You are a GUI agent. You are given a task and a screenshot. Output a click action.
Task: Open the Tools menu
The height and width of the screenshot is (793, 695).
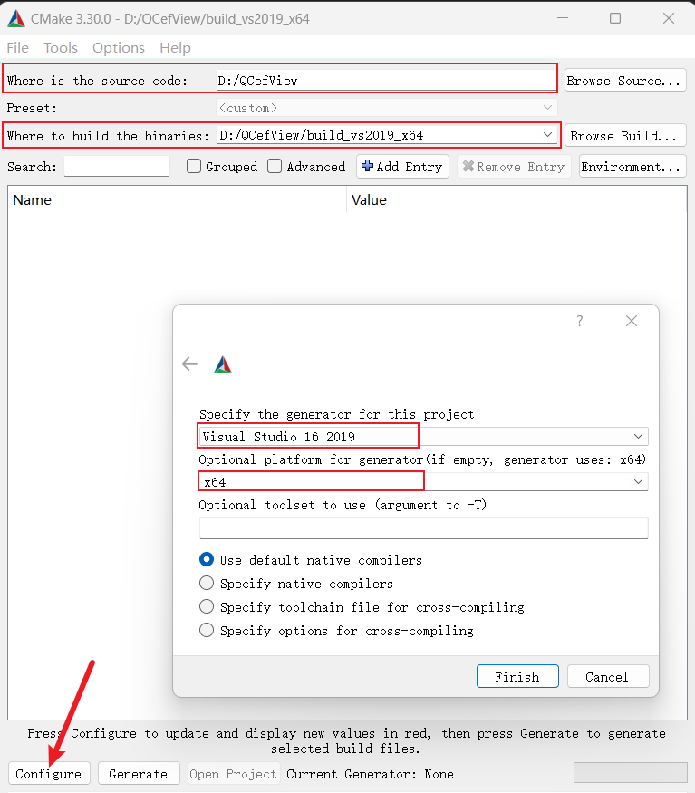click(61, 47)
